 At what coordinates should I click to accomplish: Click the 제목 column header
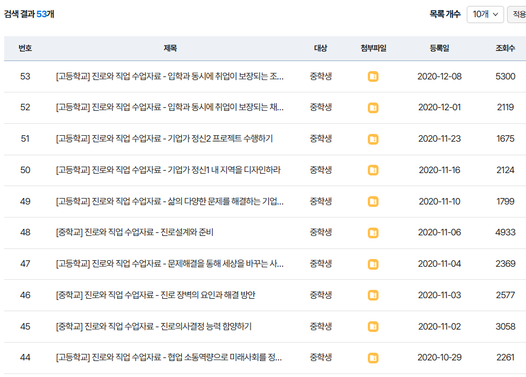pyautogui.click(x=170, y=48)
